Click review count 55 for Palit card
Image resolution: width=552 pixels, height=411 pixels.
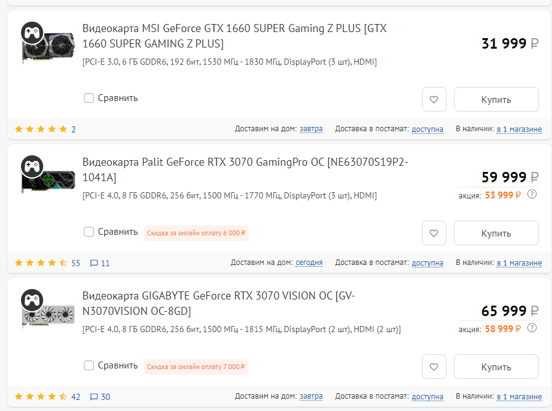point(76,263)
